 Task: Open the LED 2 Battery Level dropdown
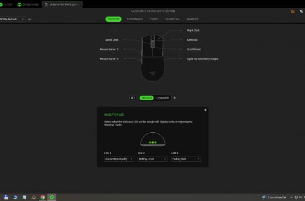[x=152, y=159]
